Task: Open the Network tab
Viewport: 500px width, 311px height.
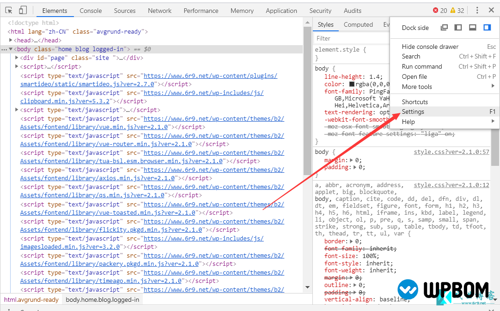Action: [159, 11]
